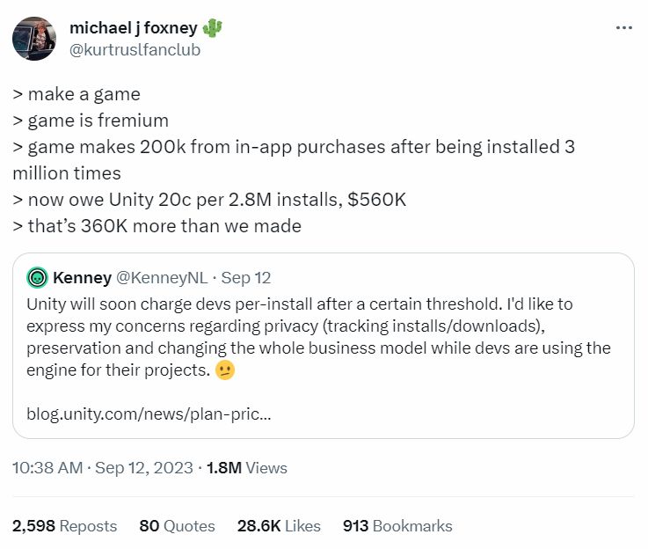Open the 80 Quotes list

point(177,526)
